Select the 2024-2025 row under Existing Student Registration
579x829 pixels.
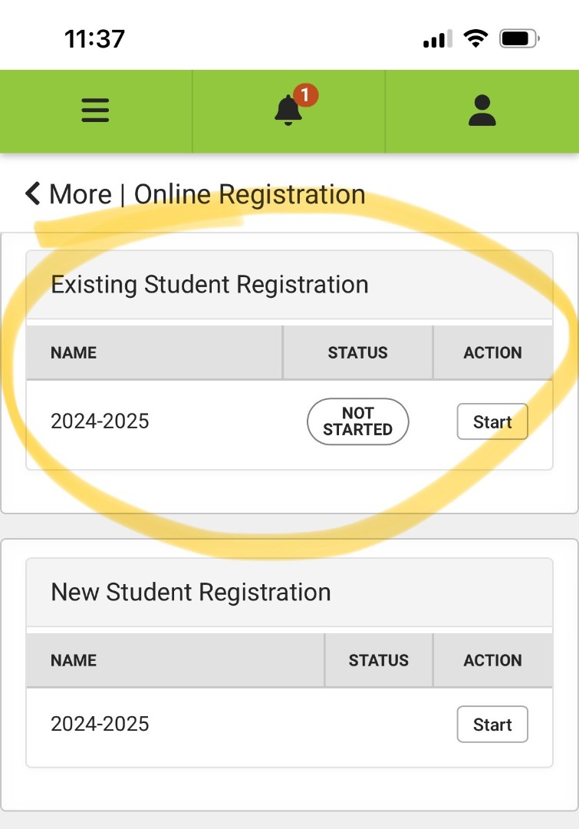point(290,422)
